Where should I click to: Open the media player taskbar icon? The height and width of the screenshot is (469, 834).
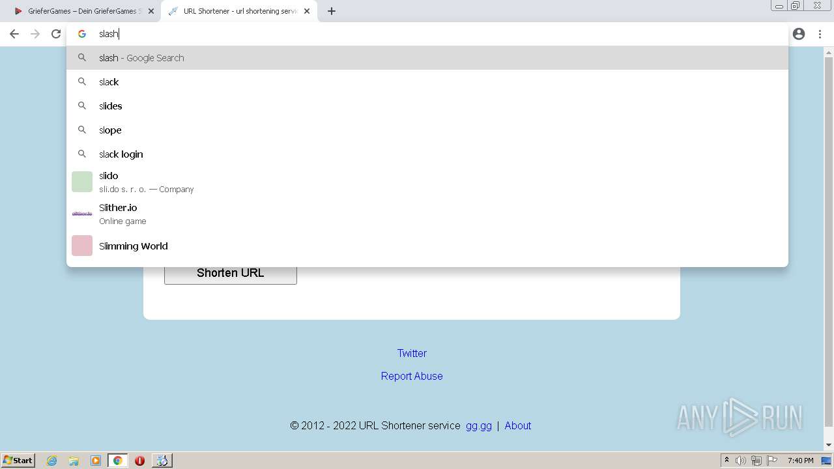click(x=96, y=461)
